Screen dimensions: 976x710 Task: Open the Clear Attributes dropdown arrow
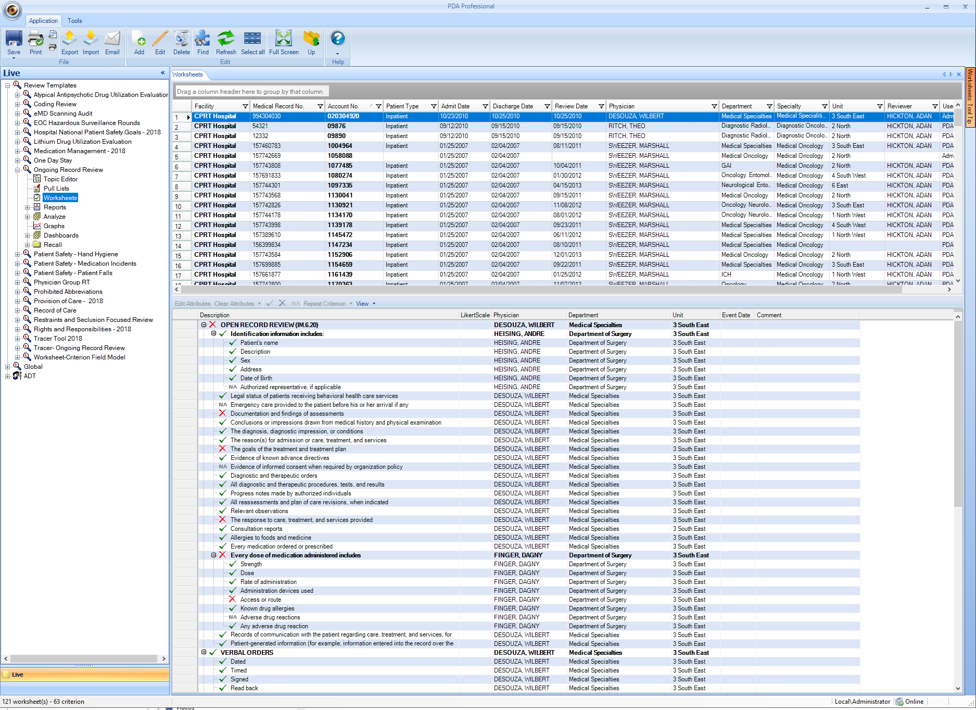(259, 304)
